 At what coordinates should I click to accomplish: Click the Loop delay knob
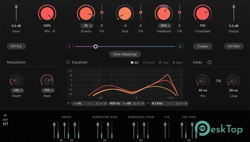coord(234,81)
